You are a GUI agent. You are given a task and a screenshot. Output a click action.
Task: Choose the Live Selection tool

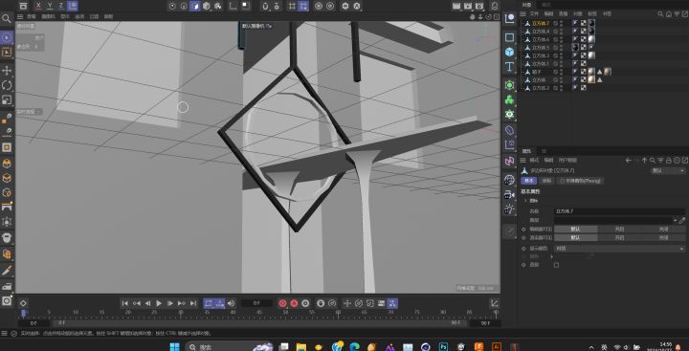pos(7,38)
